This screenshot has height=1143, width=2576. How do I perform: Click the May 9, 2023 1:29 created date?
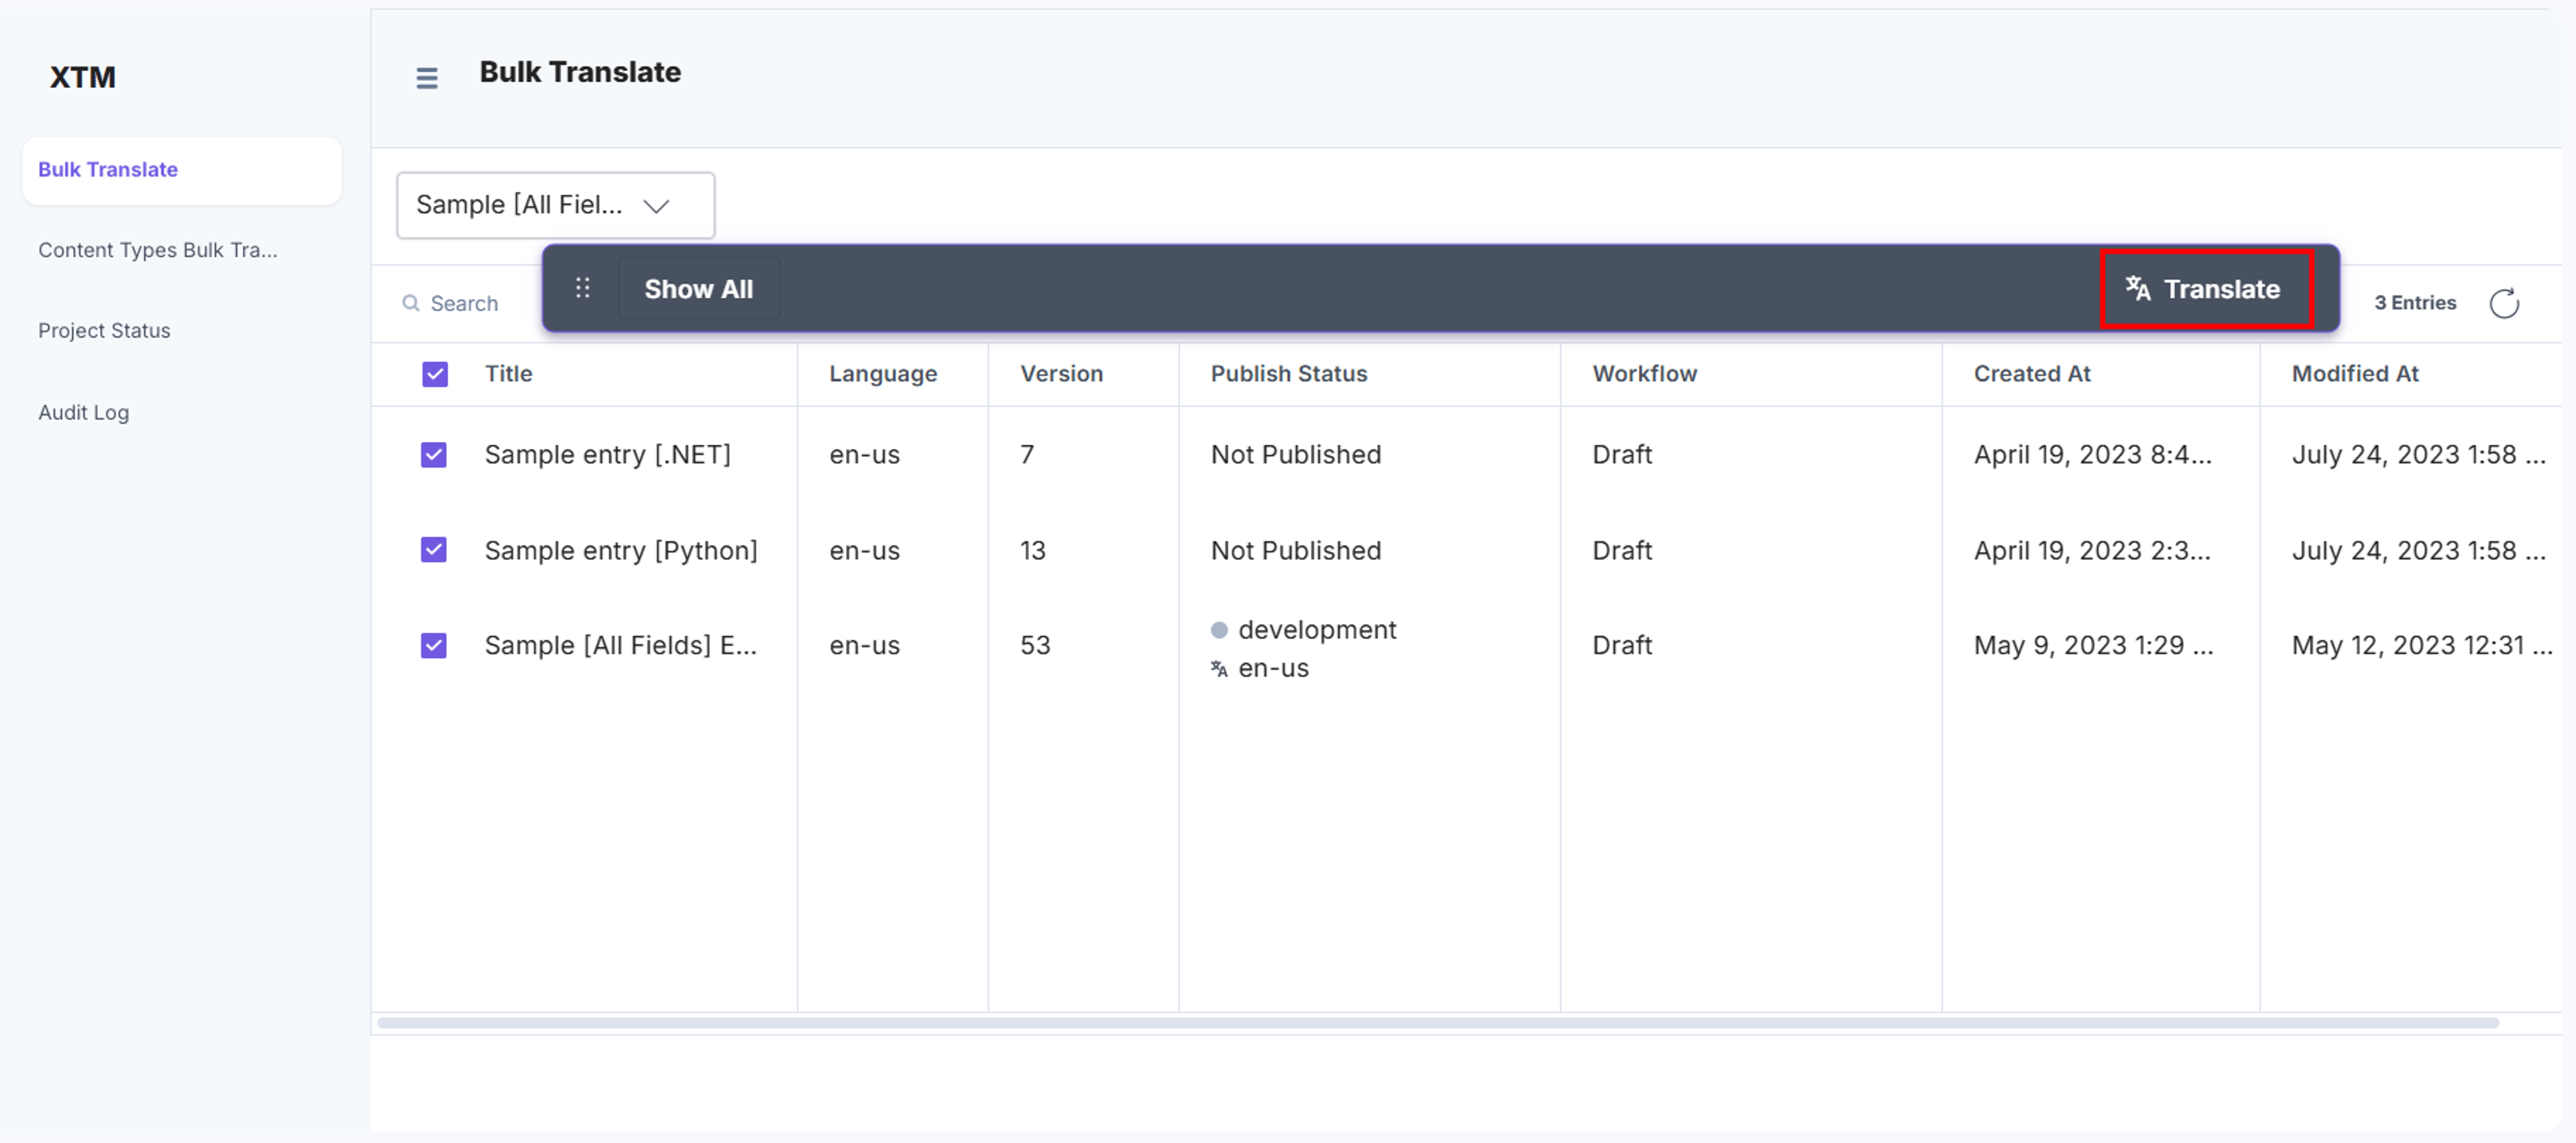tap(2094, 646)
